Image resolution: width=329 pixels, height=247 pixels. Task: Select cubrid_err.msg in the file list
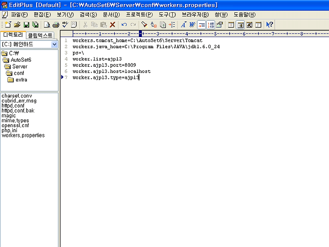click(x=19, y=101)
